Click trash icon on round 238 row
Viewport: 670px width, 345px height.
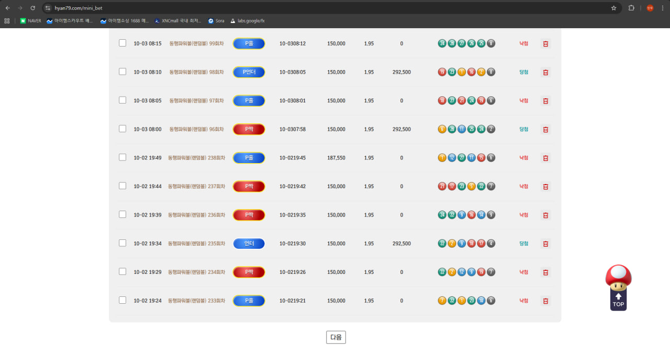[x=545, y=158]
